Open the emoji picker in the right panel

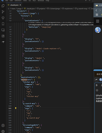click(97, 90)
